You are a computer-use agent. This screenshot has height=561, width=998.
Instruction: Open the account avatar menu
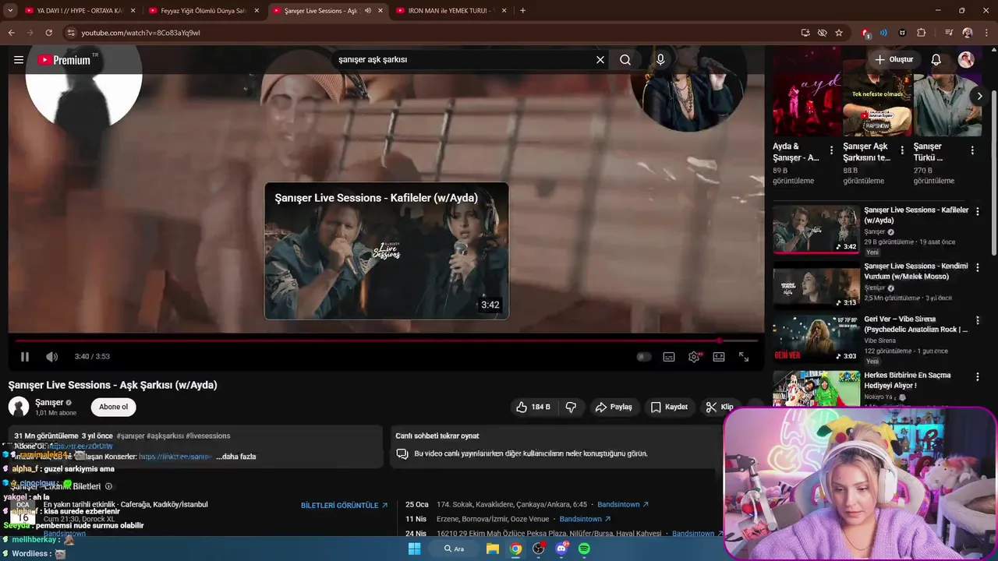(x=966, y=59)
